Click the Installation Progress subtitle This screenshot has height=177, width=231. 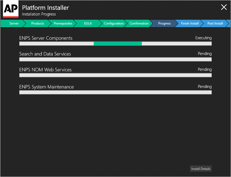39,14
